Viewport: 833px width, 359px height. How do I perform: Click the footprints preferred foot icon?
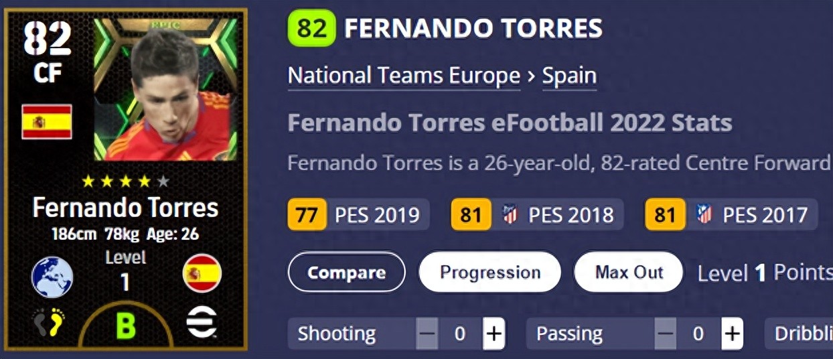tap(49, 323)
